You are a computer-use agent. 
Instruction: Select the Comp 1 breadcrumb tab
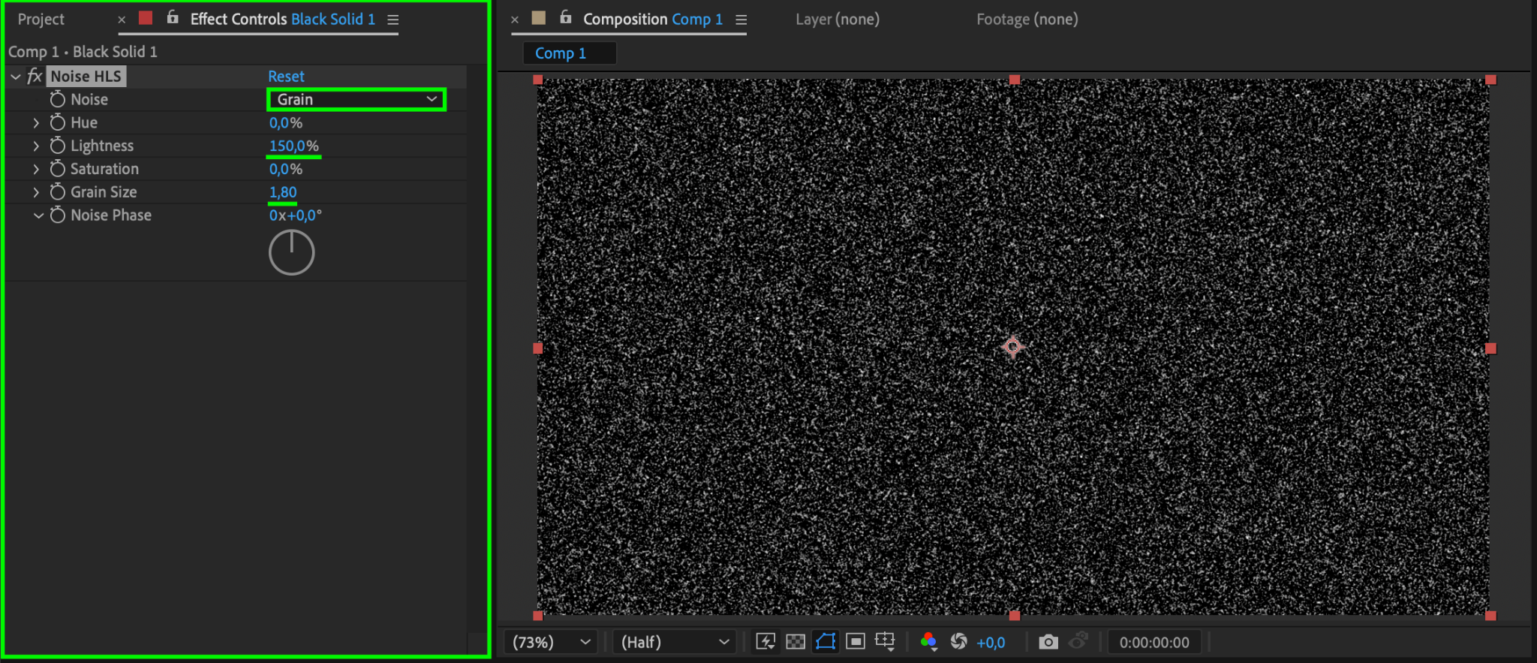coord(561,53)
